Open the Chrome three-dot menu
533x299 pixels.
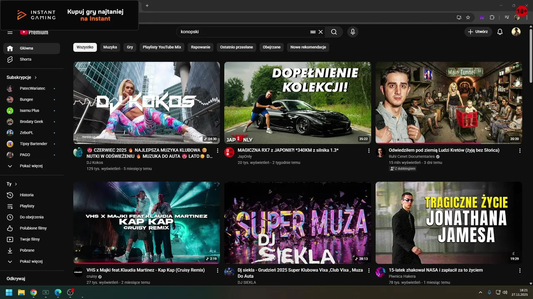[x=527, y=17]
